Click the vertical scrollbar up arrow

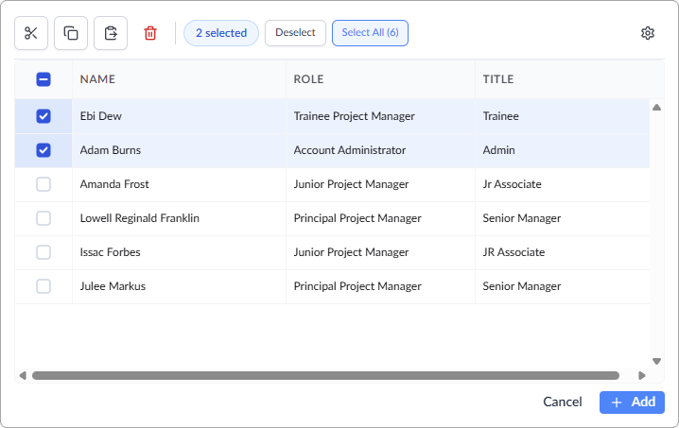[x=657, y=108]
